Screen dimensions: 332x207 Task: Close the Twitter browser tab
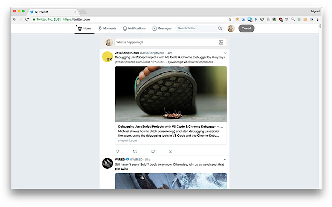coord(75,12)
